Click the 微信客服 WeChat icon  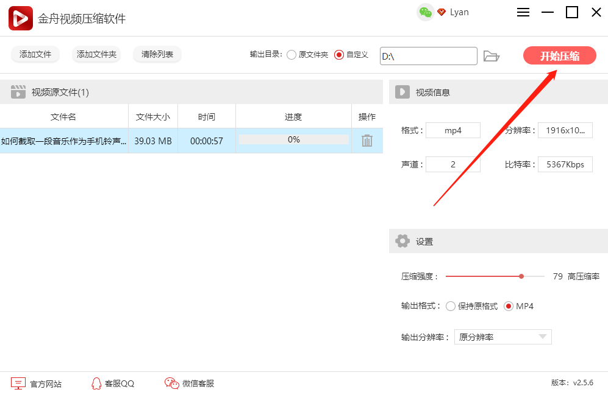coord(171,383)
